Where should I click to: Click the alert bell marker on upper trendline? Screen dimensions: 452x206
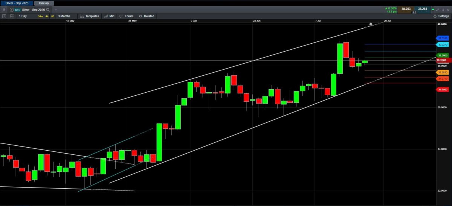point(371,24)
